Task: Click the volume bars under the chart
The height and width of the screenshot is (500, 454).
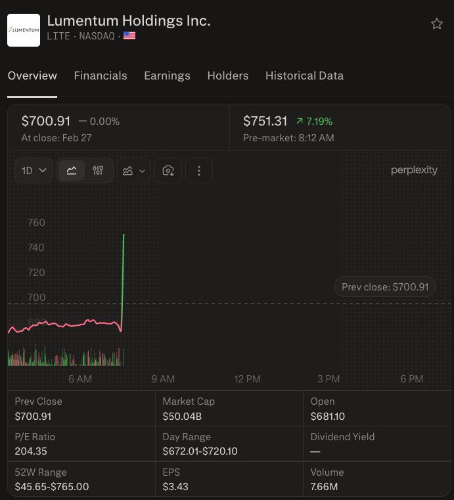Action: point(66,356)
